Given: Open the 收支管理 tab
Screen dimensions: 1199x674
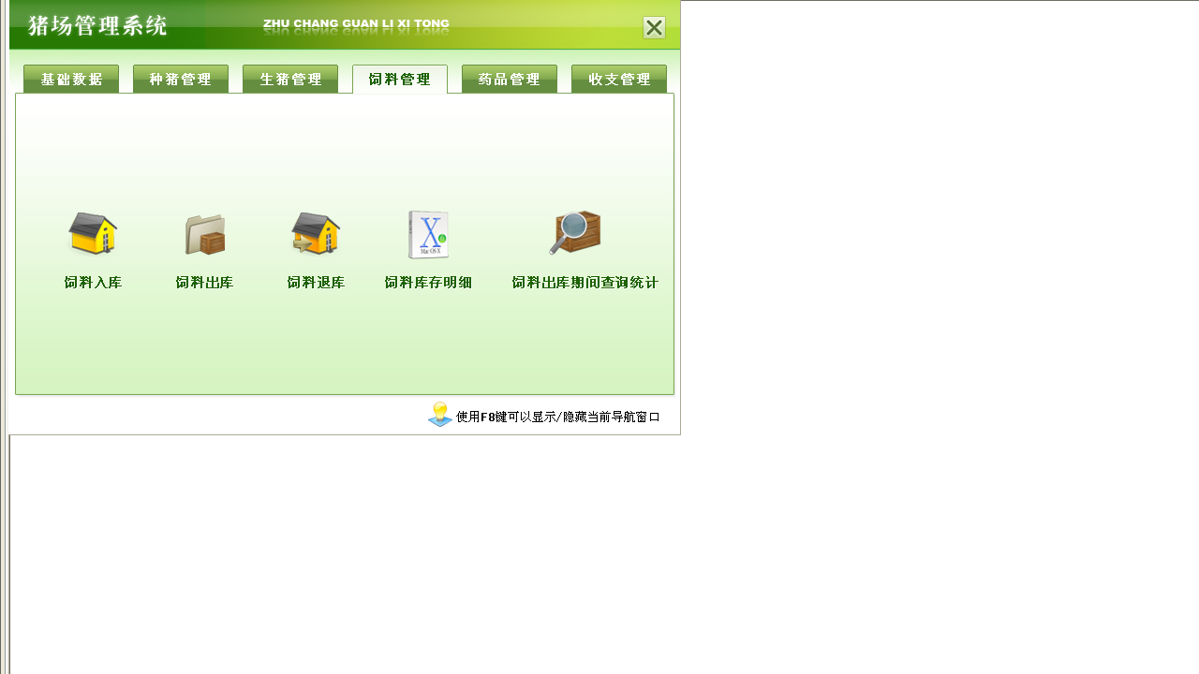Looking at the screenshot, I should point(619,79).
